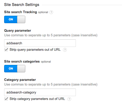This screenshot has height=111, width=122.
Task: Uncheck Strip category parameters out of URL
Action: [x=6, y=99]
